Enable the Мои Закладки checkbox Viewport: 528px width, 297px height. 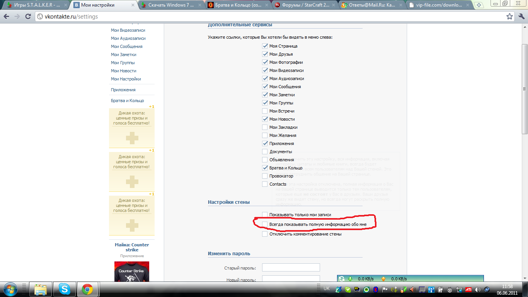tap(265, 127)
